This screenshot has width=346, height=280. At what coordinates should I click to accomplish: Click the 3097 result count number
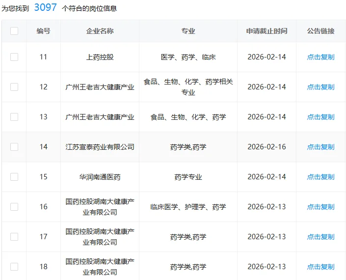click(46, 7)
